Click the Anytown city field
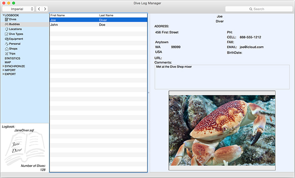The width and height of the screenshot is (295, 178). tap(161, 42)
